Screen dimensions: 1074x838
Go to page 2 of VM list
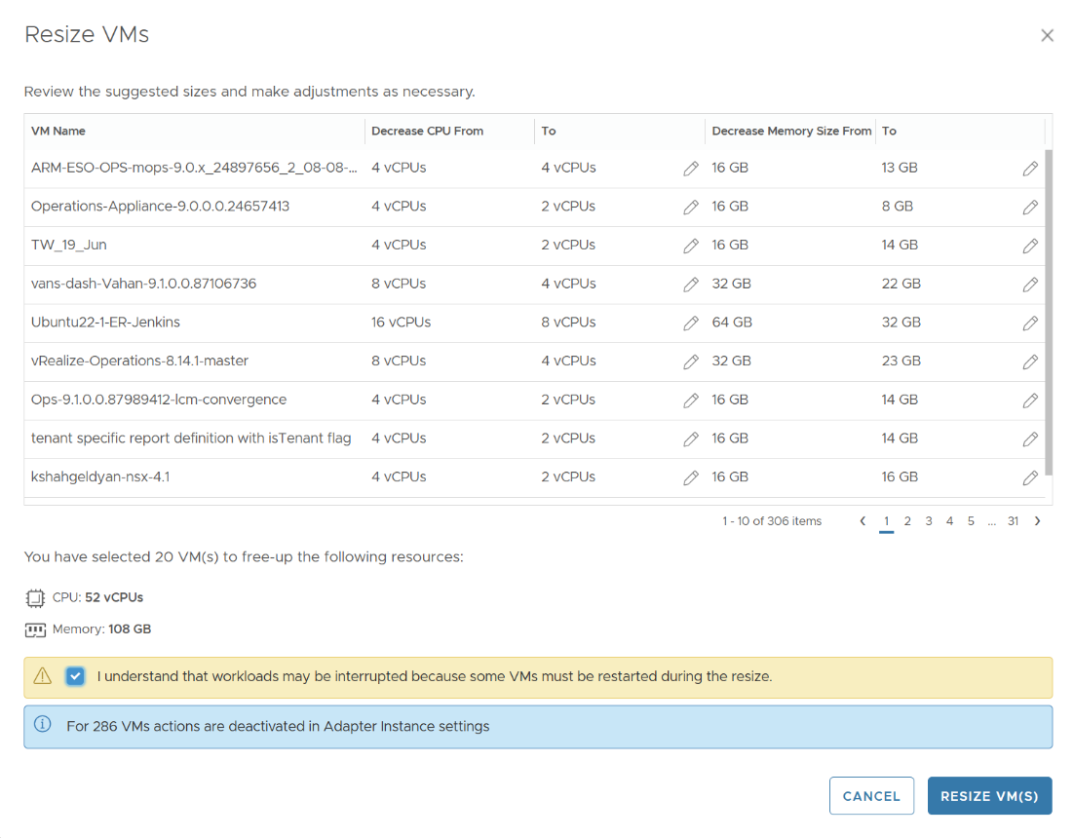pos(907,521)
